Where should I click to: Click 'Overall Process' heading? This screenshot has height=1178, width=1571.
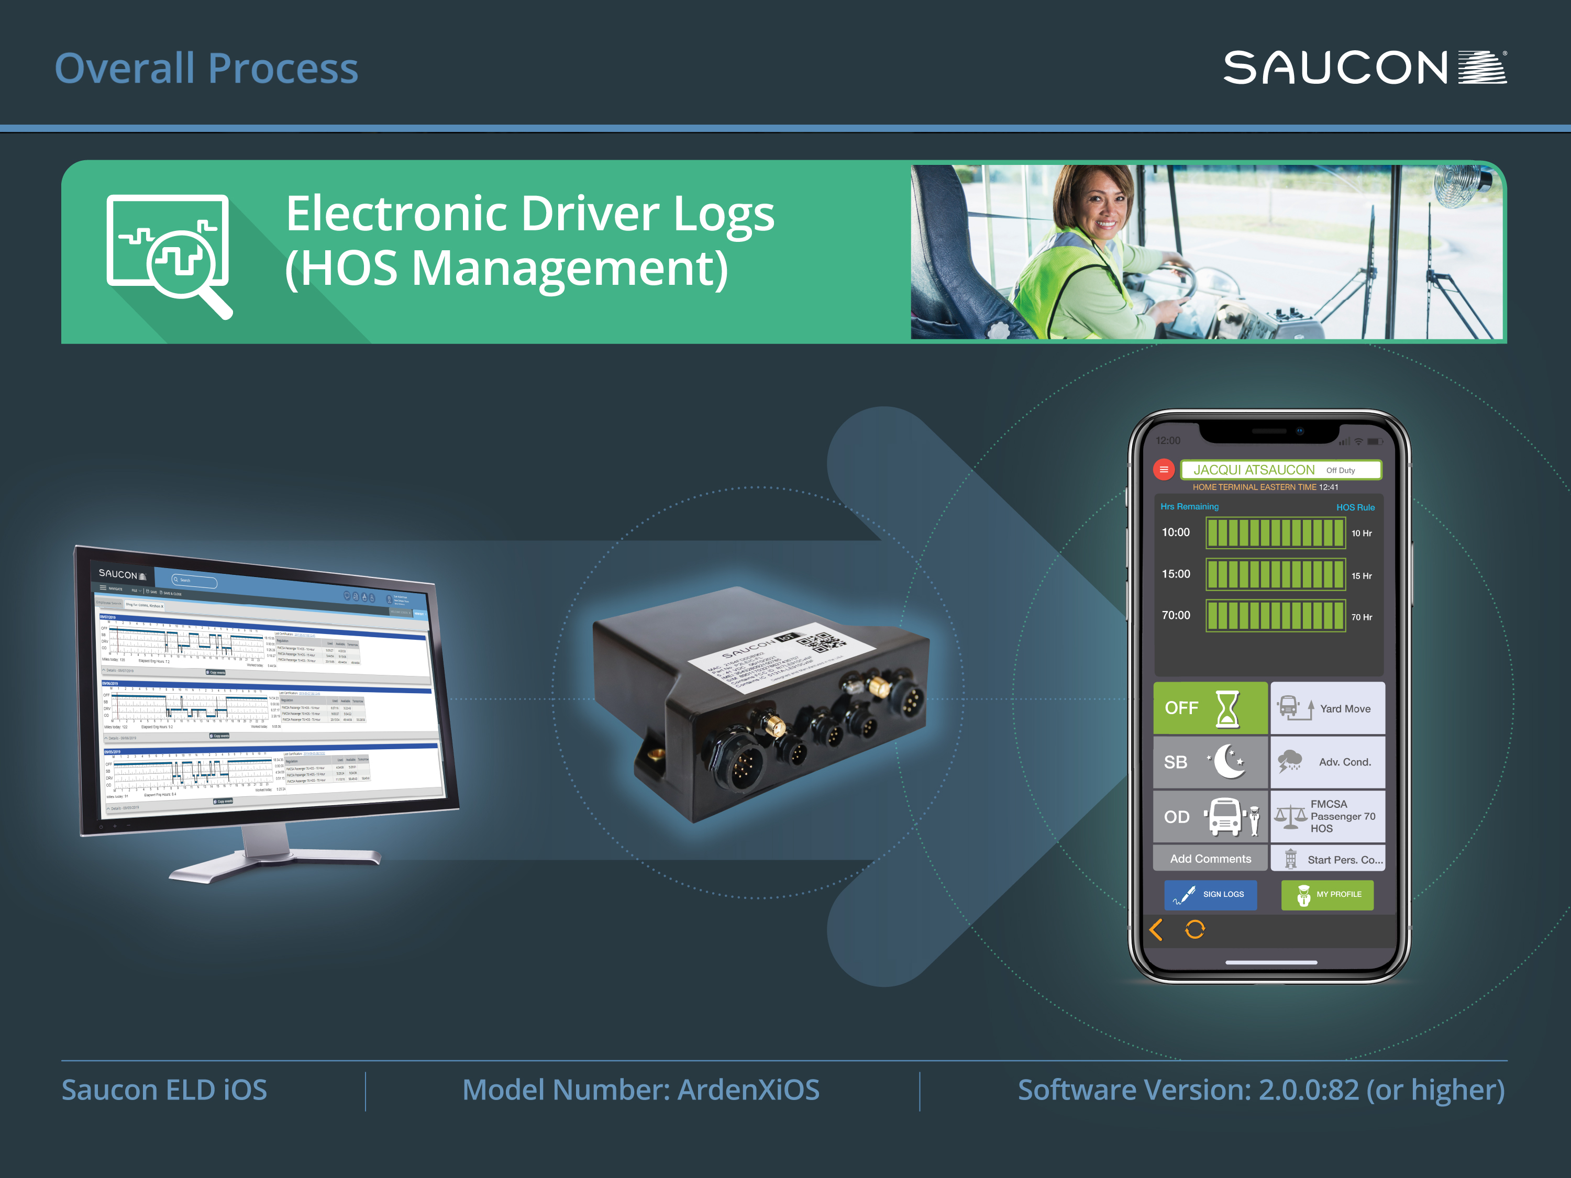(x=207, y=68)
